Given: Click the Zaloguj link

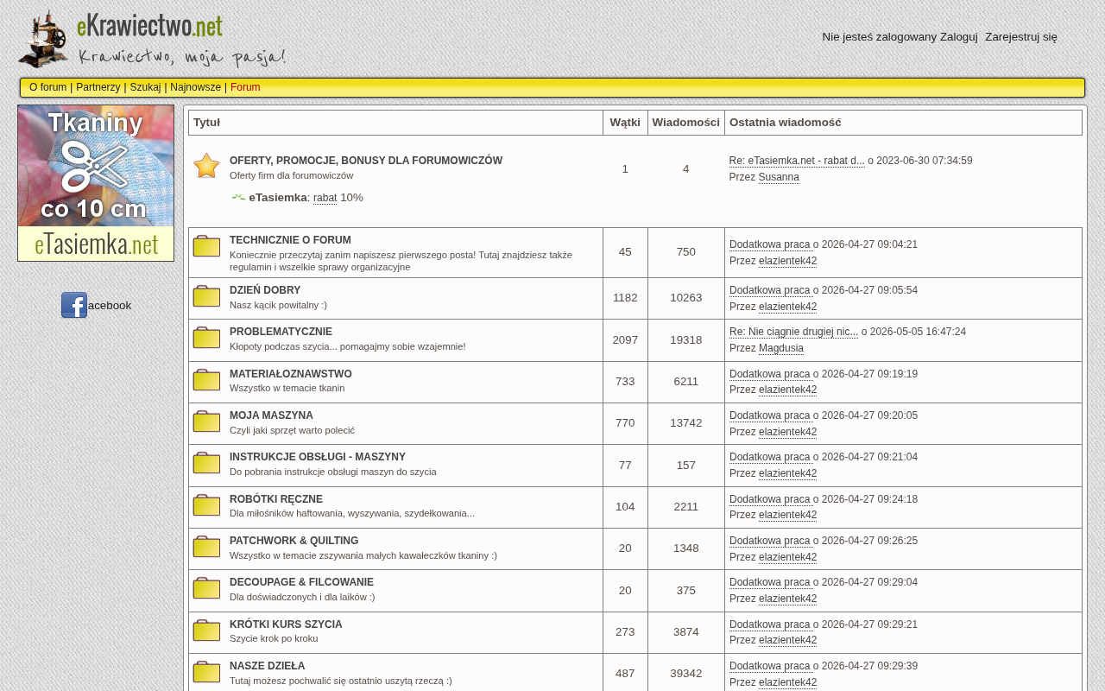Looking at the screenshot, I should (959, 36).
